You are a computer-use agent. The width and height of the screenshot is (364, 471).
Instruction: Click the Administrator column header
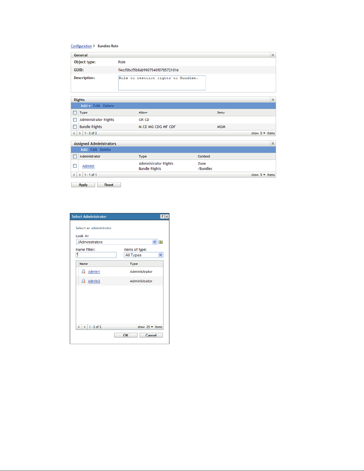(x=90, y=156)
